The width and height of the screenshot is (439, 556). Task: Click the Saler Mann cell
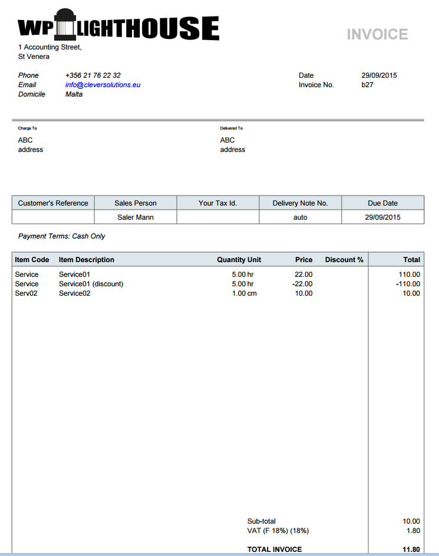pos(136,217)
